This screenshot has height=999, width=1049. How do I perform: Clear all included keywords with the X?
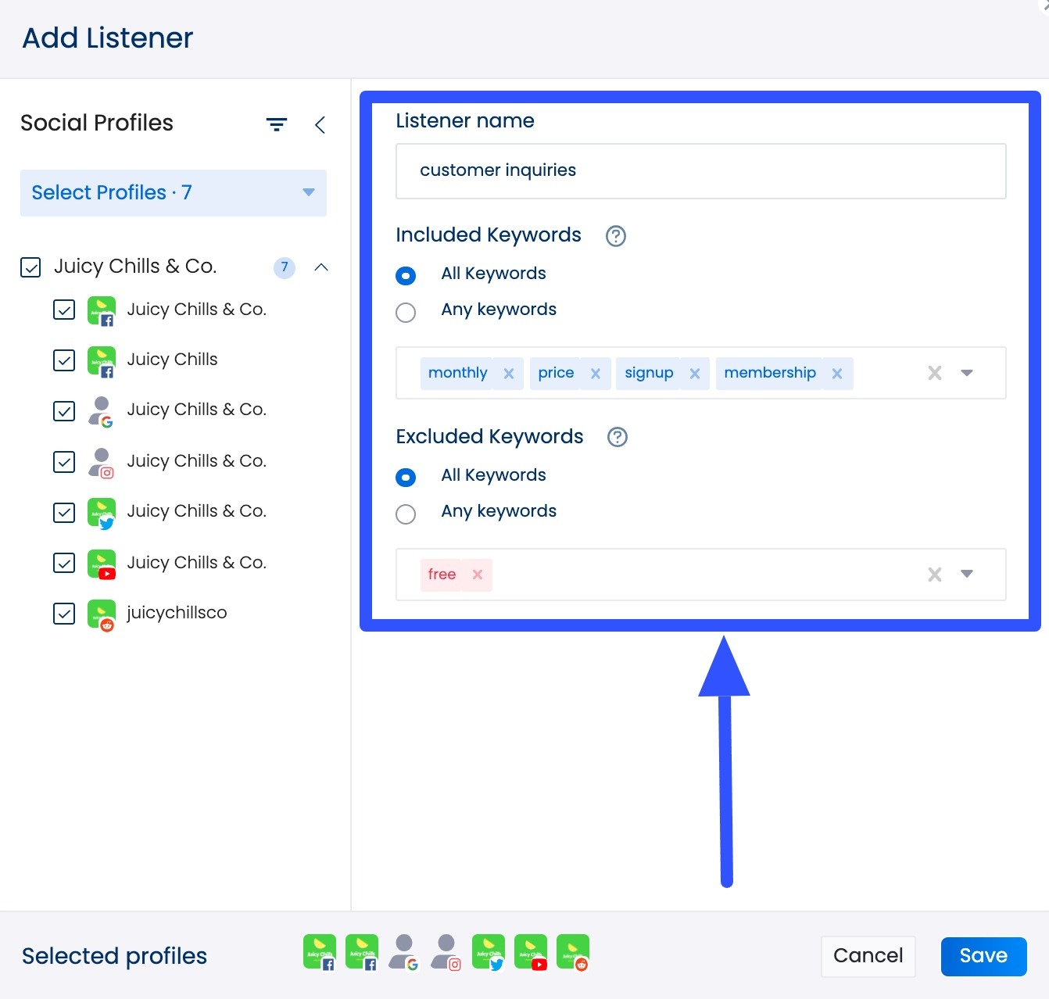coord(934,373)
